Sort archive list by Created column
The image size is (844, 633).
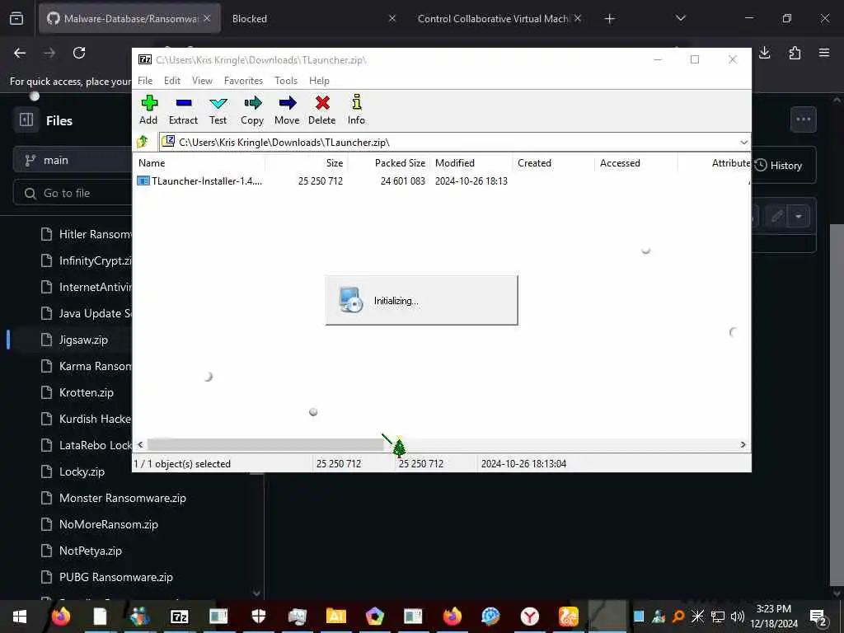(x=554, y=163)
